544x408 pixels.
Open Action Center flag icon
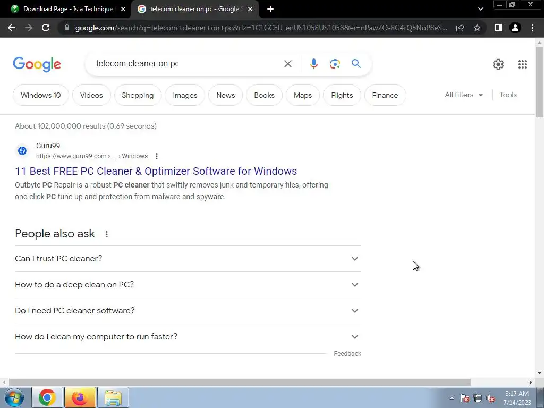pyautogui.click(x=465, y=398)
